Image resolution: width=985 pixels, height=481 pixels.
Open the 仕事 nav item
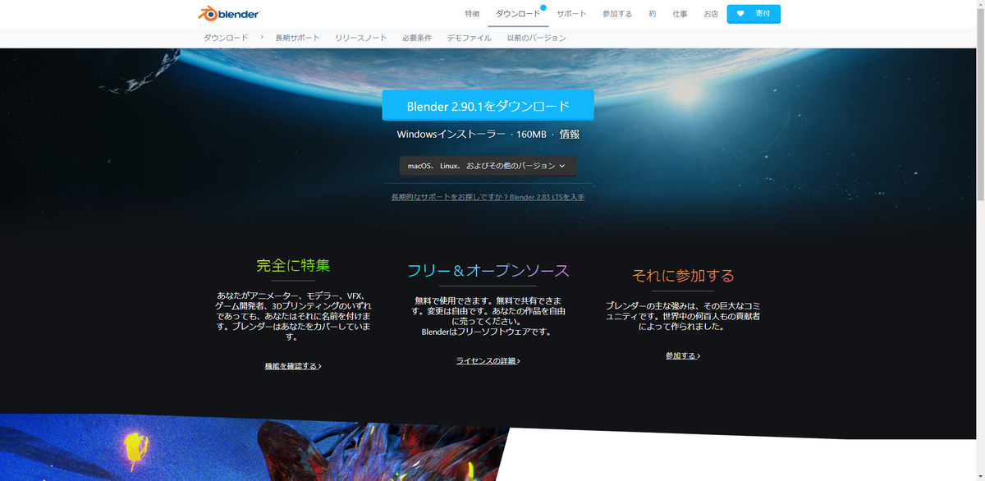point(680,14)
